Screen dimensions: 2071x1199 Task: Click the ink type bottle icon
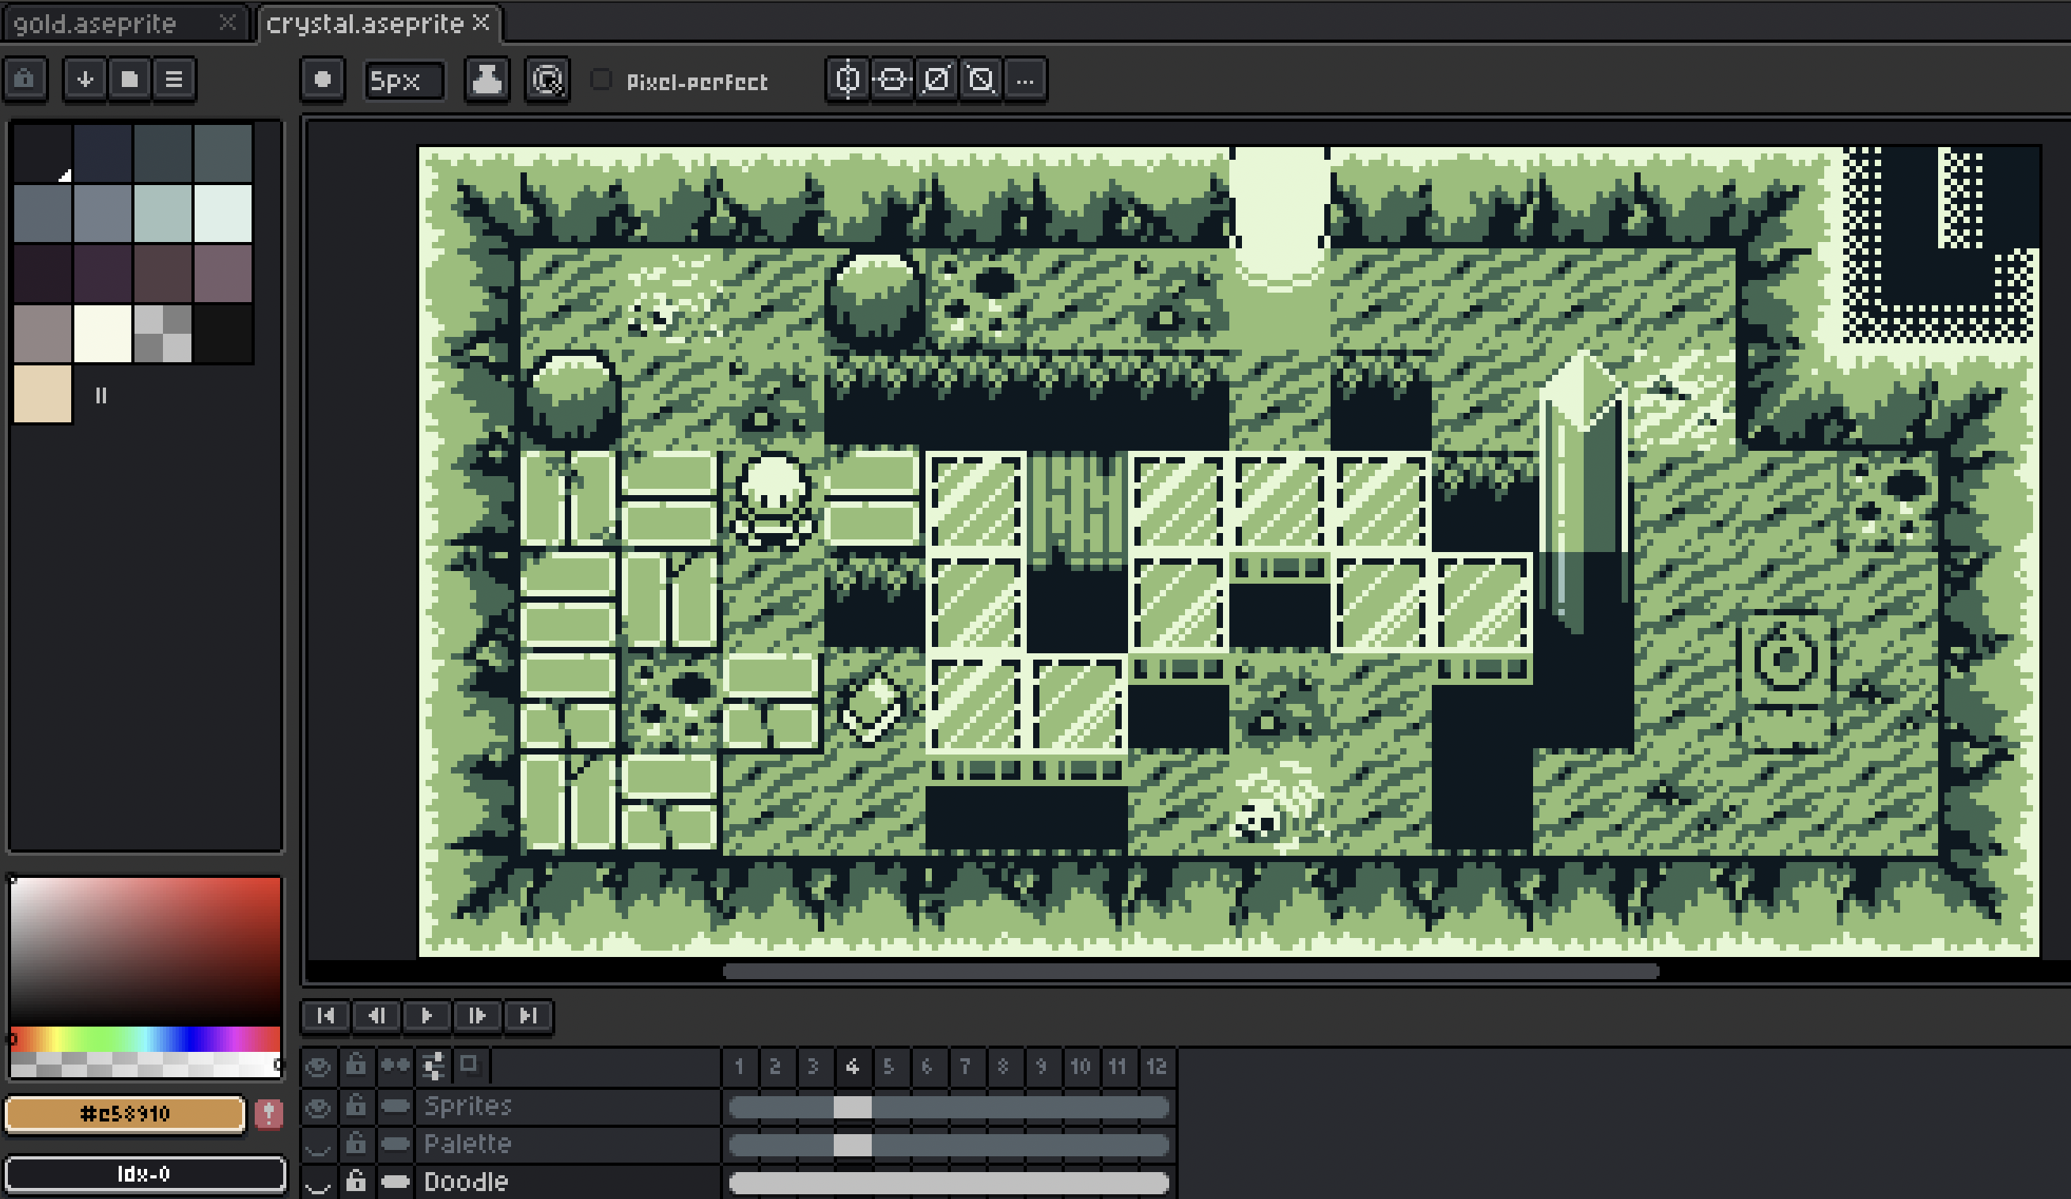tap(487, 80)
